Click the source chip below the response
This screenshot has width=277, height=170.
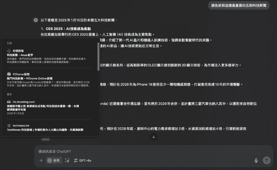click(x=45, y=139)
